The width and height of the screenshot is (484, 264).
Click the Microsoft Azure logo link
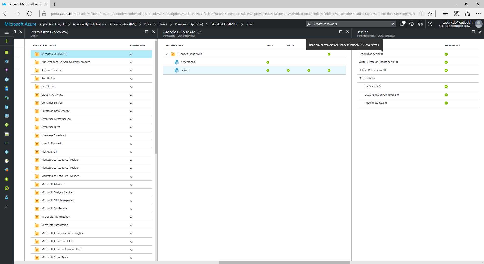click(20, 24)
